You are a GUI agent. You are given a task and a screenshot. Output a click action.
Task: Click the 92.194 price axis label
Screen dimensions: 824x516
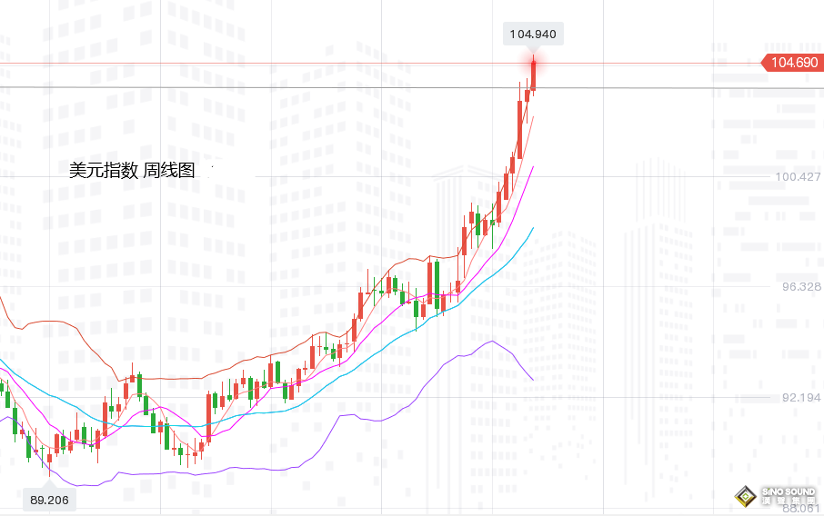coord(801,397)
